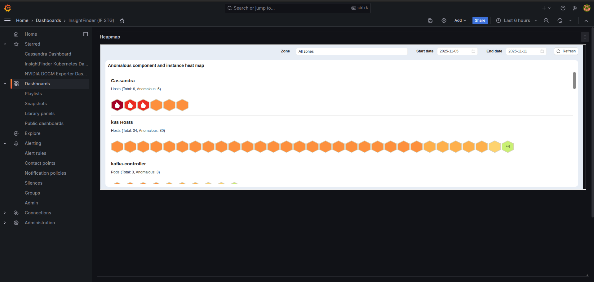The width and height of the screenshot is (594, 282).
Task: Open the Heapmap panel three-dot menu
Action: point(585,37)
